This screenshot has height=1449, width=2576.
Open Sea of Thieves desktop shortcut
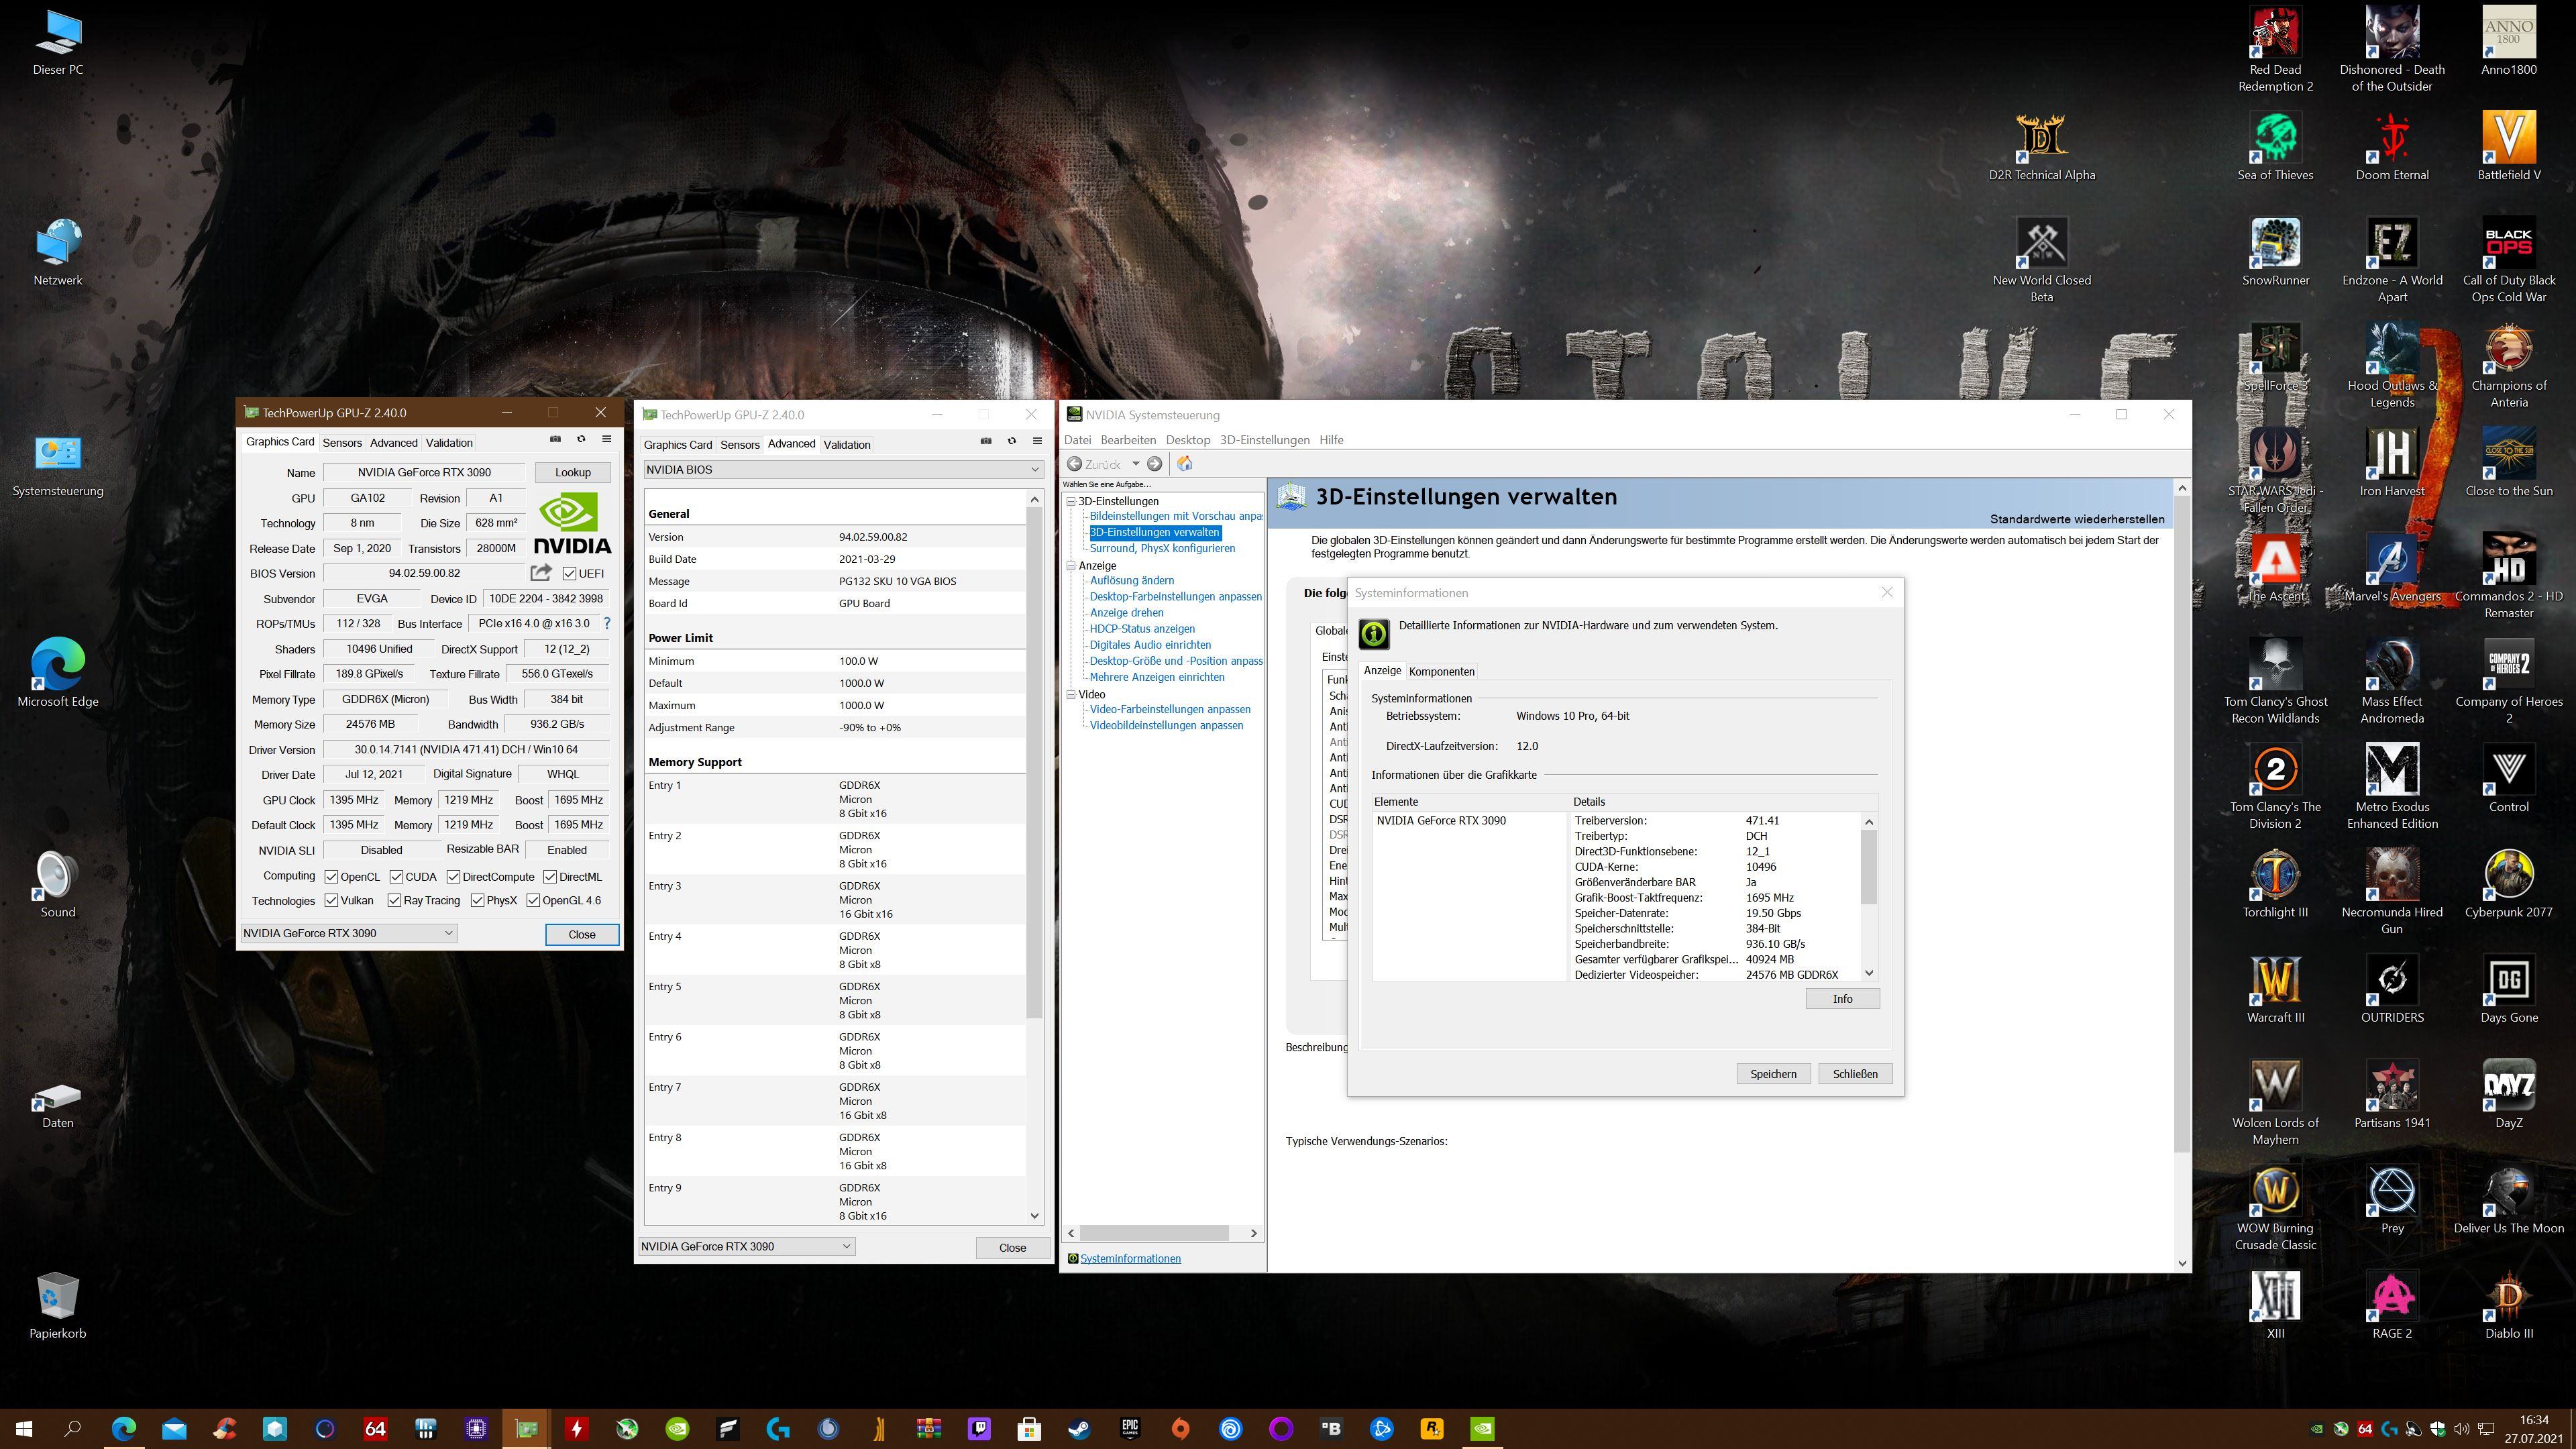pyautogui.click(x=2275, y=147)
